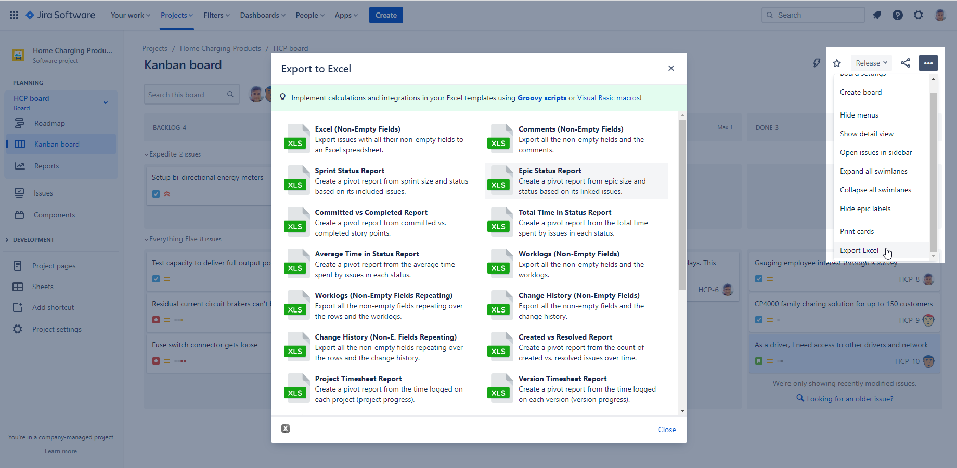Screen dimensions: 957x468
Task: Click the Home Charging Products project avatar
Action: (18, 55)
